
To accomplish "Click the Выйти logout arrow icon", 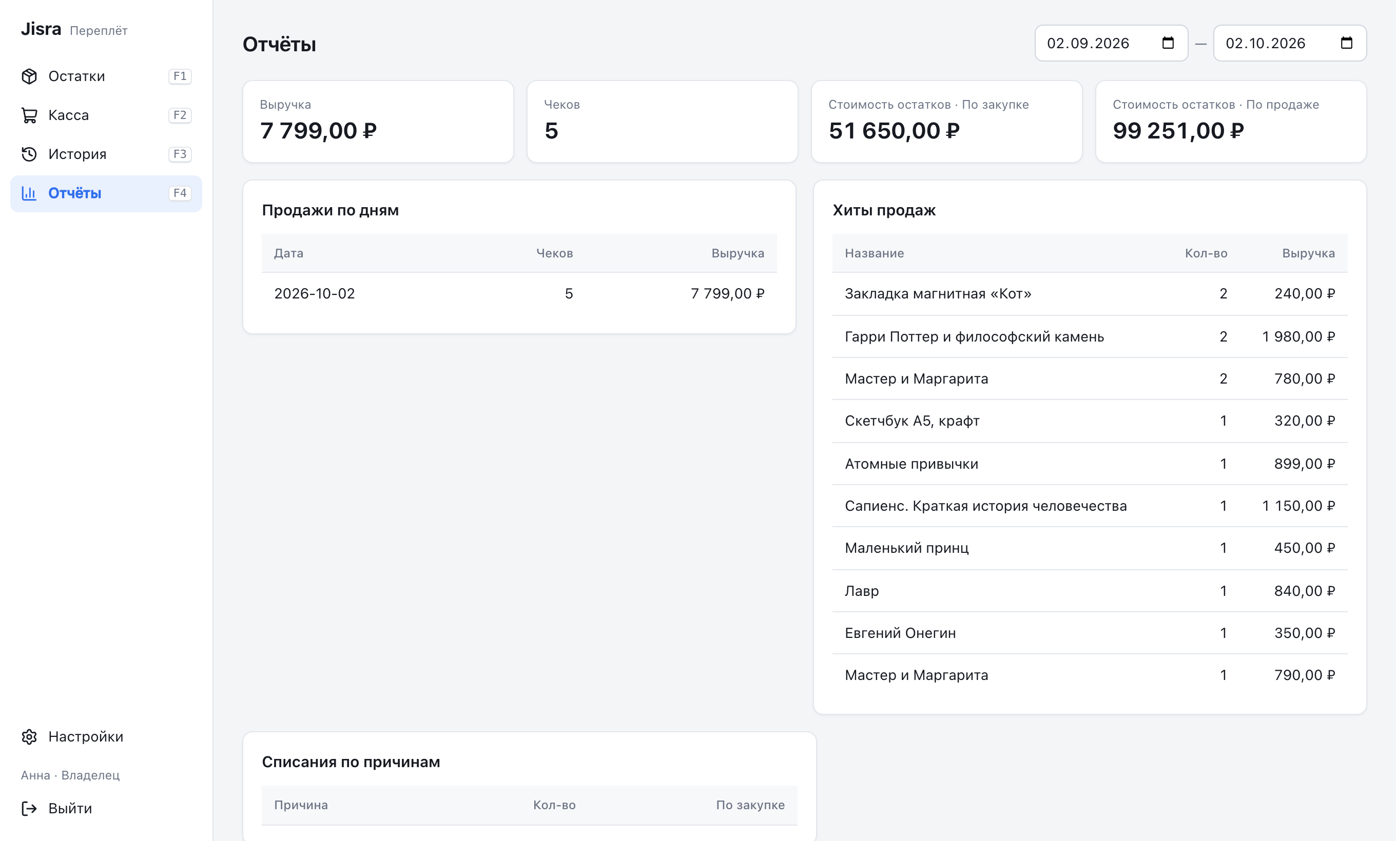I will (29, 808).
